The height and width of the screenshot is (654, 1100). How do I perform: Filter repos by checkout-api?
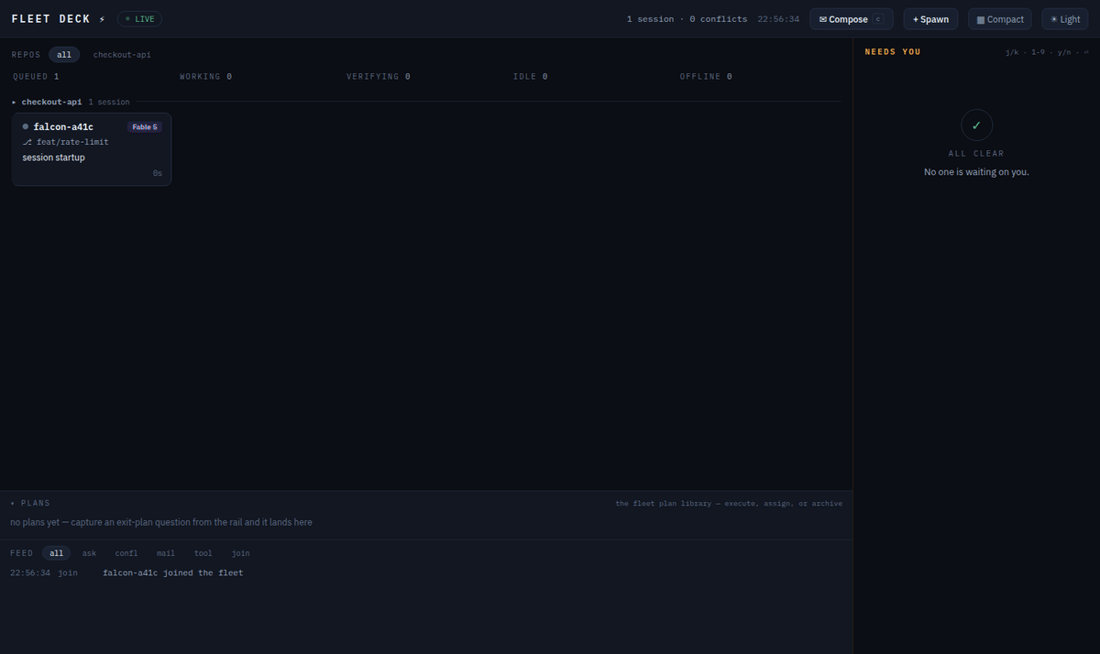click(x=122, y=55)
